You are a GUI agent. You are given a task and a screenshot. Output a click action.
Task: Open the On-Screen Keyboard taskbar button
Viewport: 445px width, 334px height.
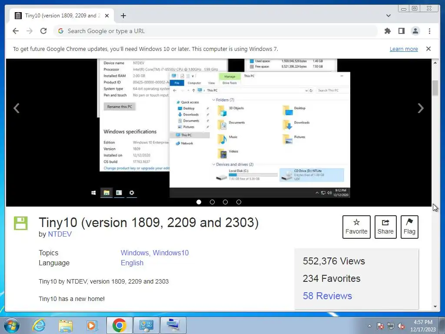coord(173,325)
